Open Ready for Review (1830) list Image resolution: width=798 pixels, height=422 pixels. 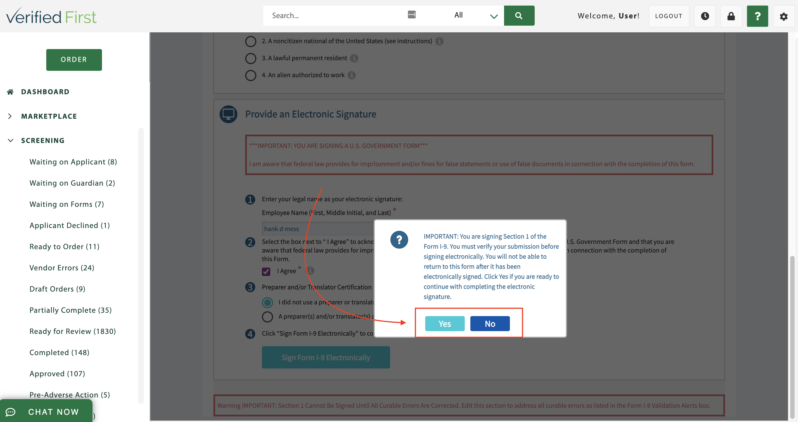pyautogui.click(x=72, y=331)
